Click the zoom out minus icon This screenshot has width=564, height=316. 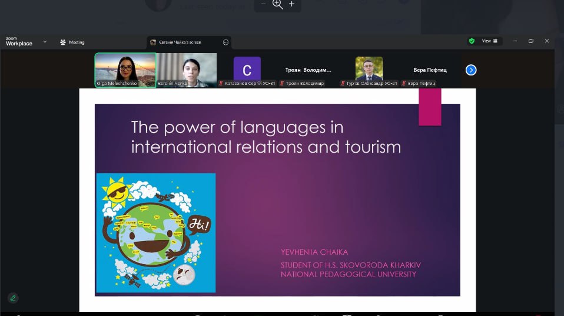coord(263,4)
